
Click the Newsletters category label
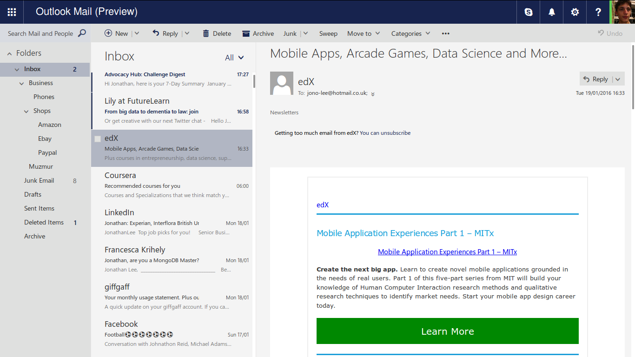[x=284, y=112]
